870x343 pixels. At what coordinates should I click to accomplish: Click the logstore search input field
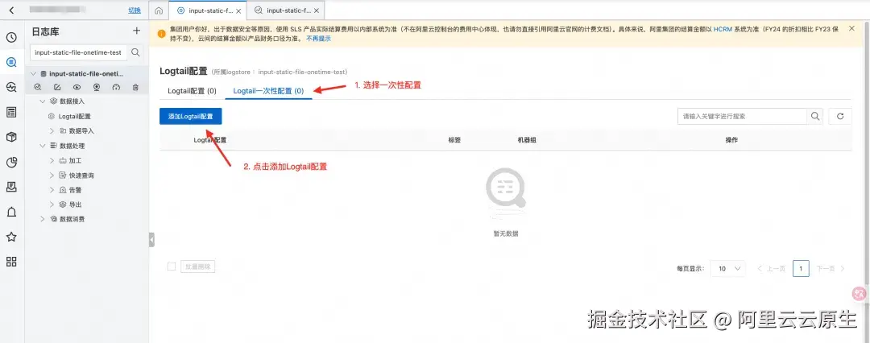79,52
